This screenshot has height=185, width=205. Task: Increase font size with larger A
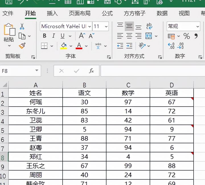point(82,35)
